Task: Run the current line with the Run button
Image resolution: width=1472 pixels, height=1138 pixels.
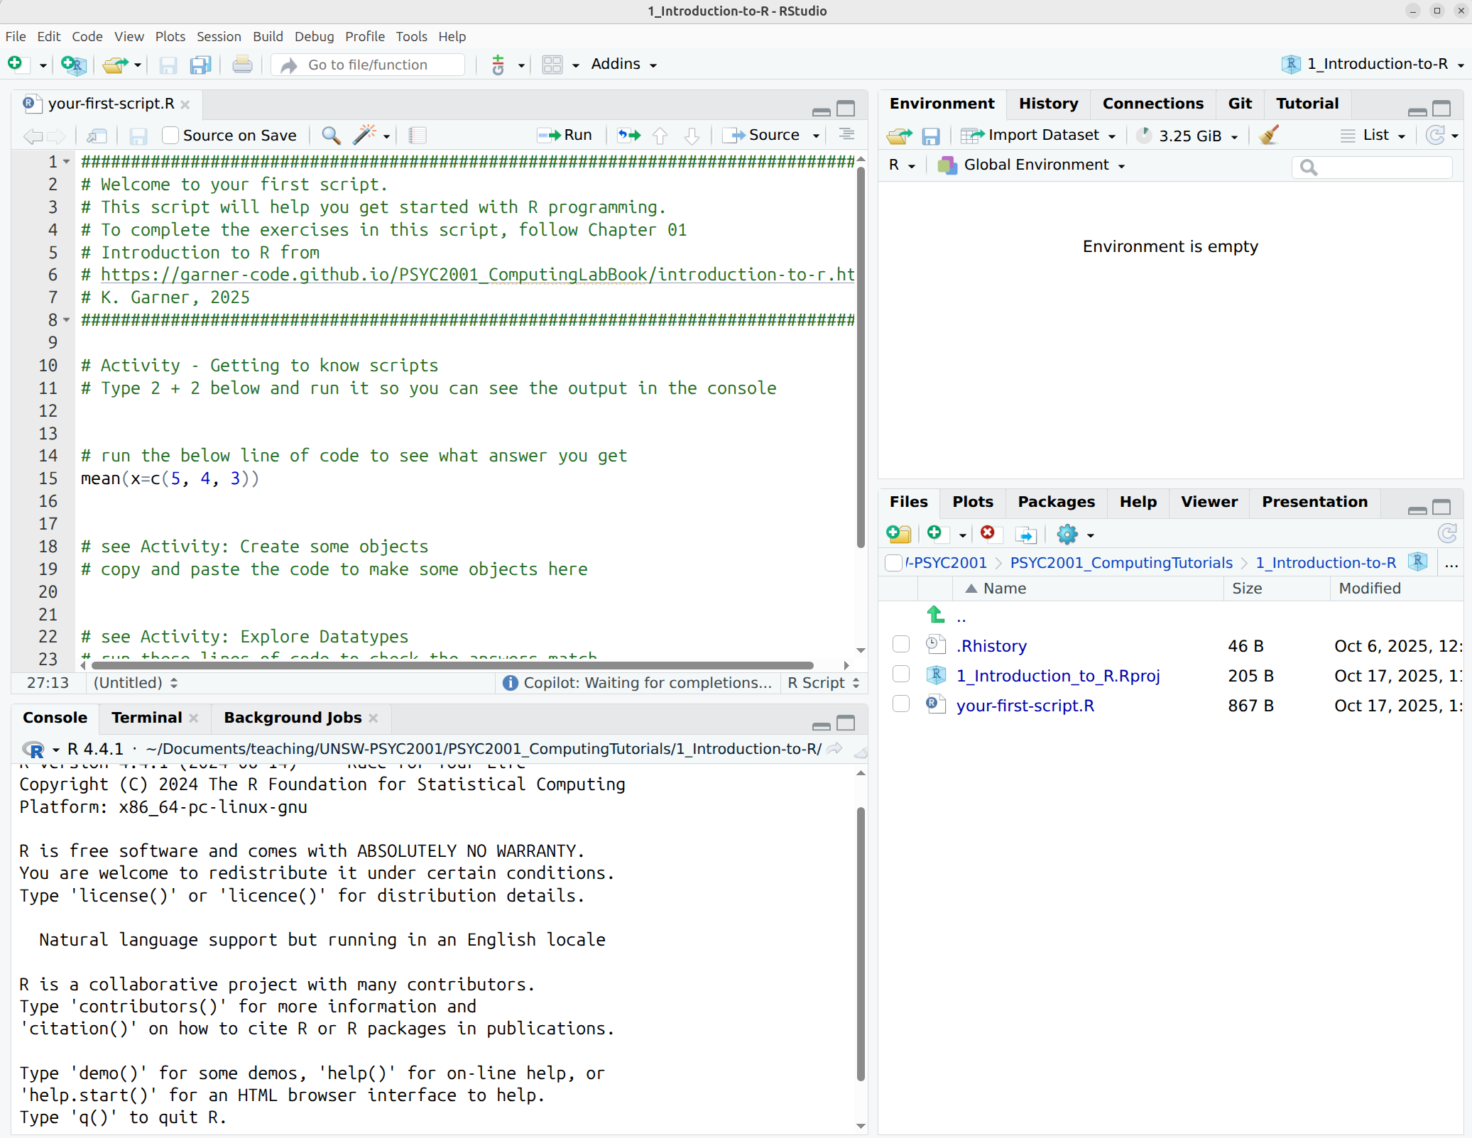Action: [x=565, y=135]
